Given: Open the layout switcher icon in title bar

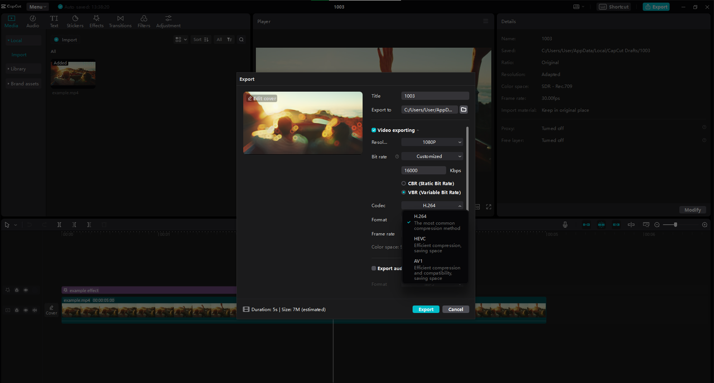Looking at the screenshot, I should (x=578, y=7).
